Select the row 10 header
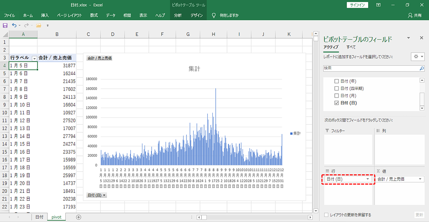 tap(4, 113)
